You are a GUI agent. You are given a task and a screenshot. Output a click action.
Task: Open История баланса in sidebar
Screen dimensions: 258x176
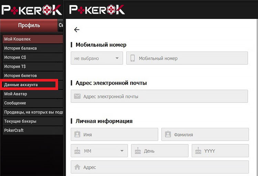point(33,48)
